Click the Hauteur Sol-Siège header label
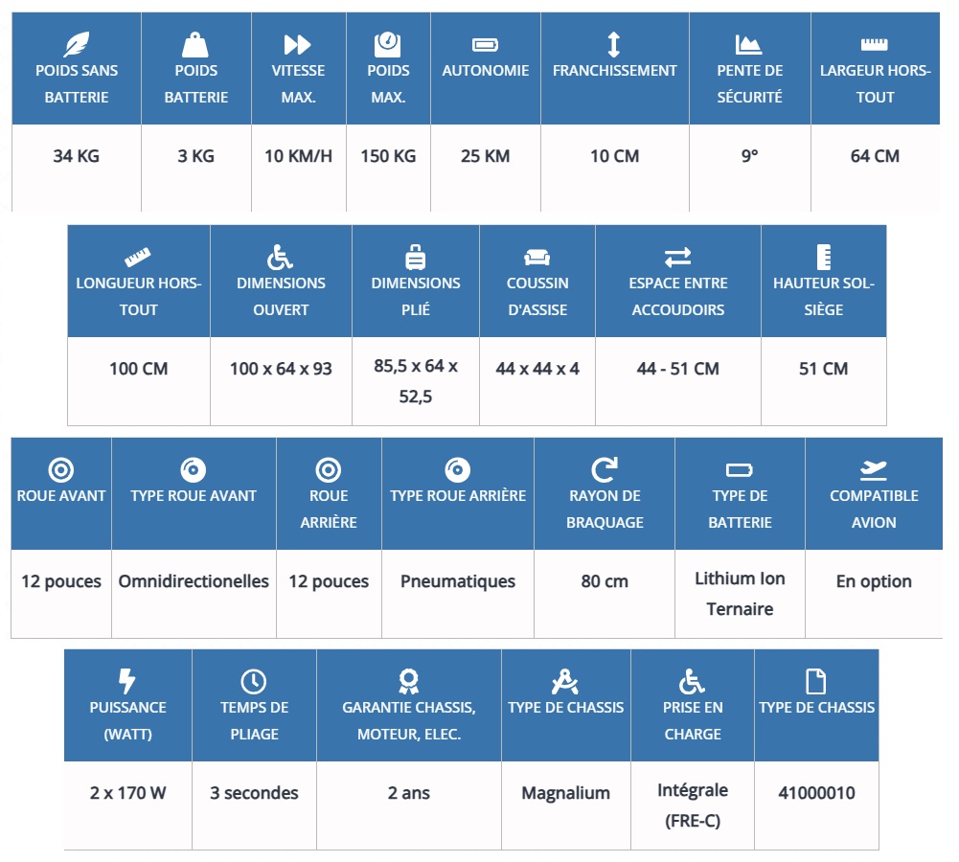 pyautogui.click(x=823, y=296)
